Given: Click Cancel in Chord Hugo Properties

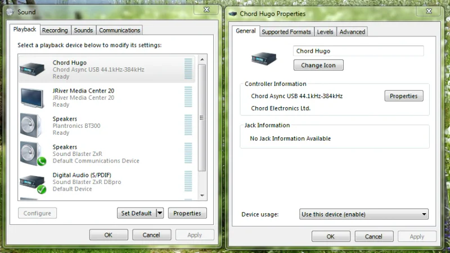Looking at the screenshot, I should point(373,236).
